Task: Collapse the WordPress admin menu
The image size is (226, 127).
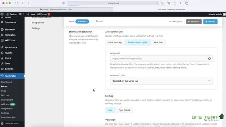Action: click(10, 123)
